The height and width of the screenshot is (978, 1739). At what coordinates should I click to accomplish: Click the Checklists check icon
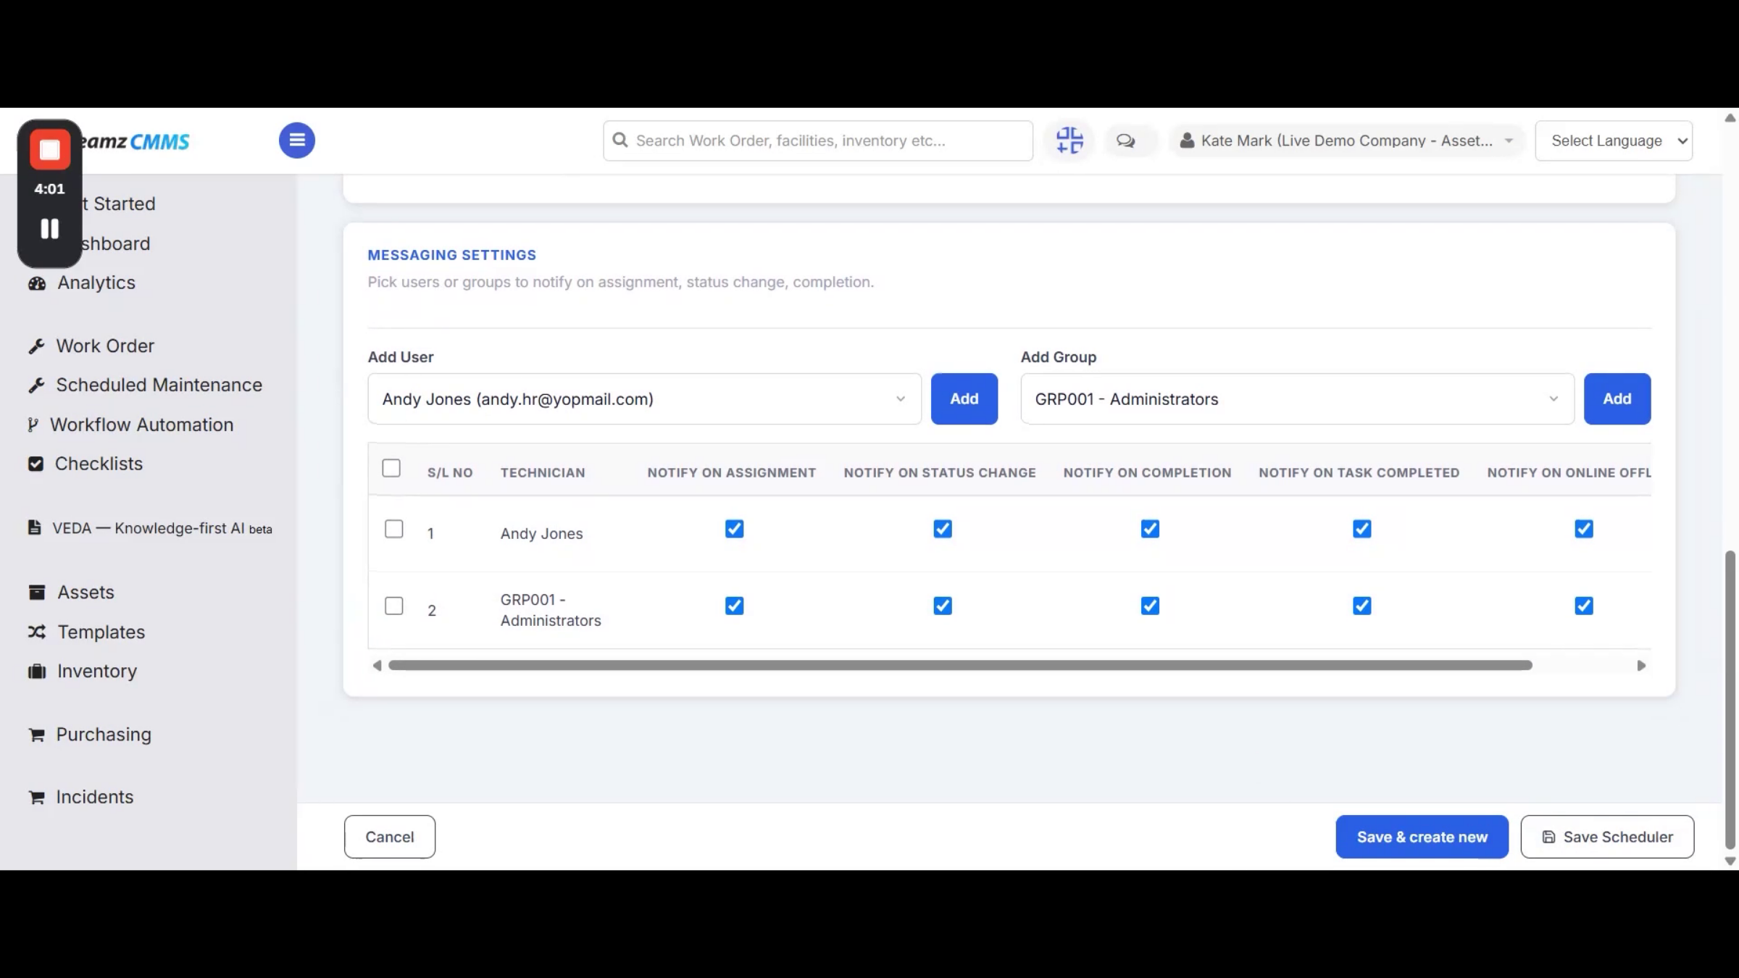tap(36, 464)
